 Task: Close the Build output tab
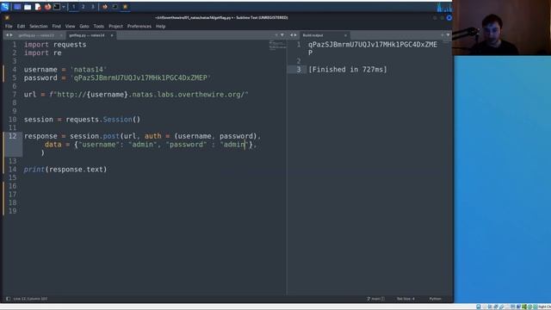click(x=345, y=35)
